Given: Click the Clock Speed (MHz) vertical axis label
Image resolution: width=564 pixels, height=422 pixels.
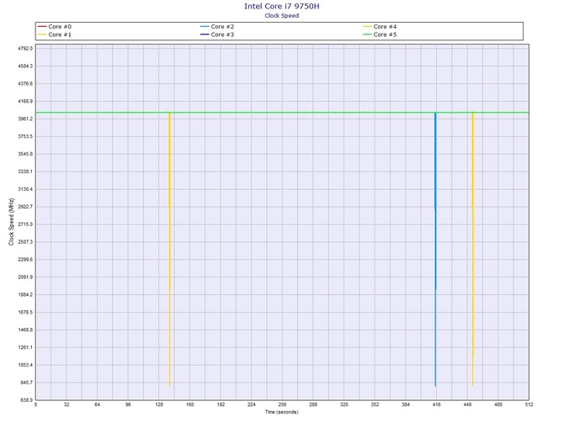Looking at the screenshot, I should click(x=11, y=222).
